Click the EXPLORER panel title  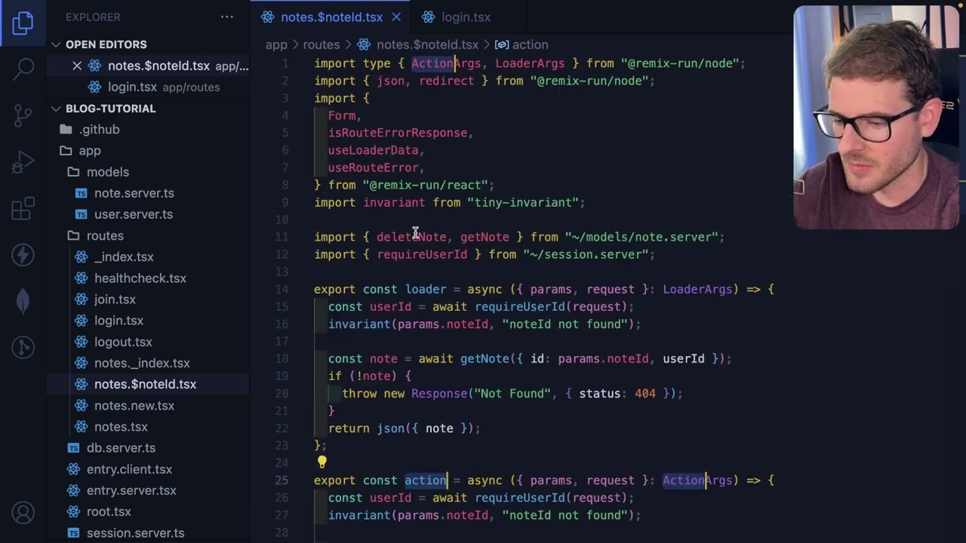(93, 17)
